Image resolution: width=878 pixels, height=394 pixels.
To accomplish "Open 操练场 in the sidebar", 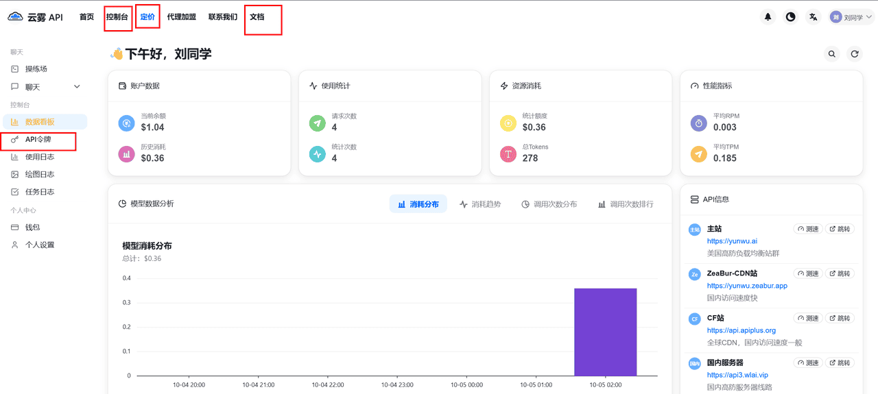I will point(36,69).
